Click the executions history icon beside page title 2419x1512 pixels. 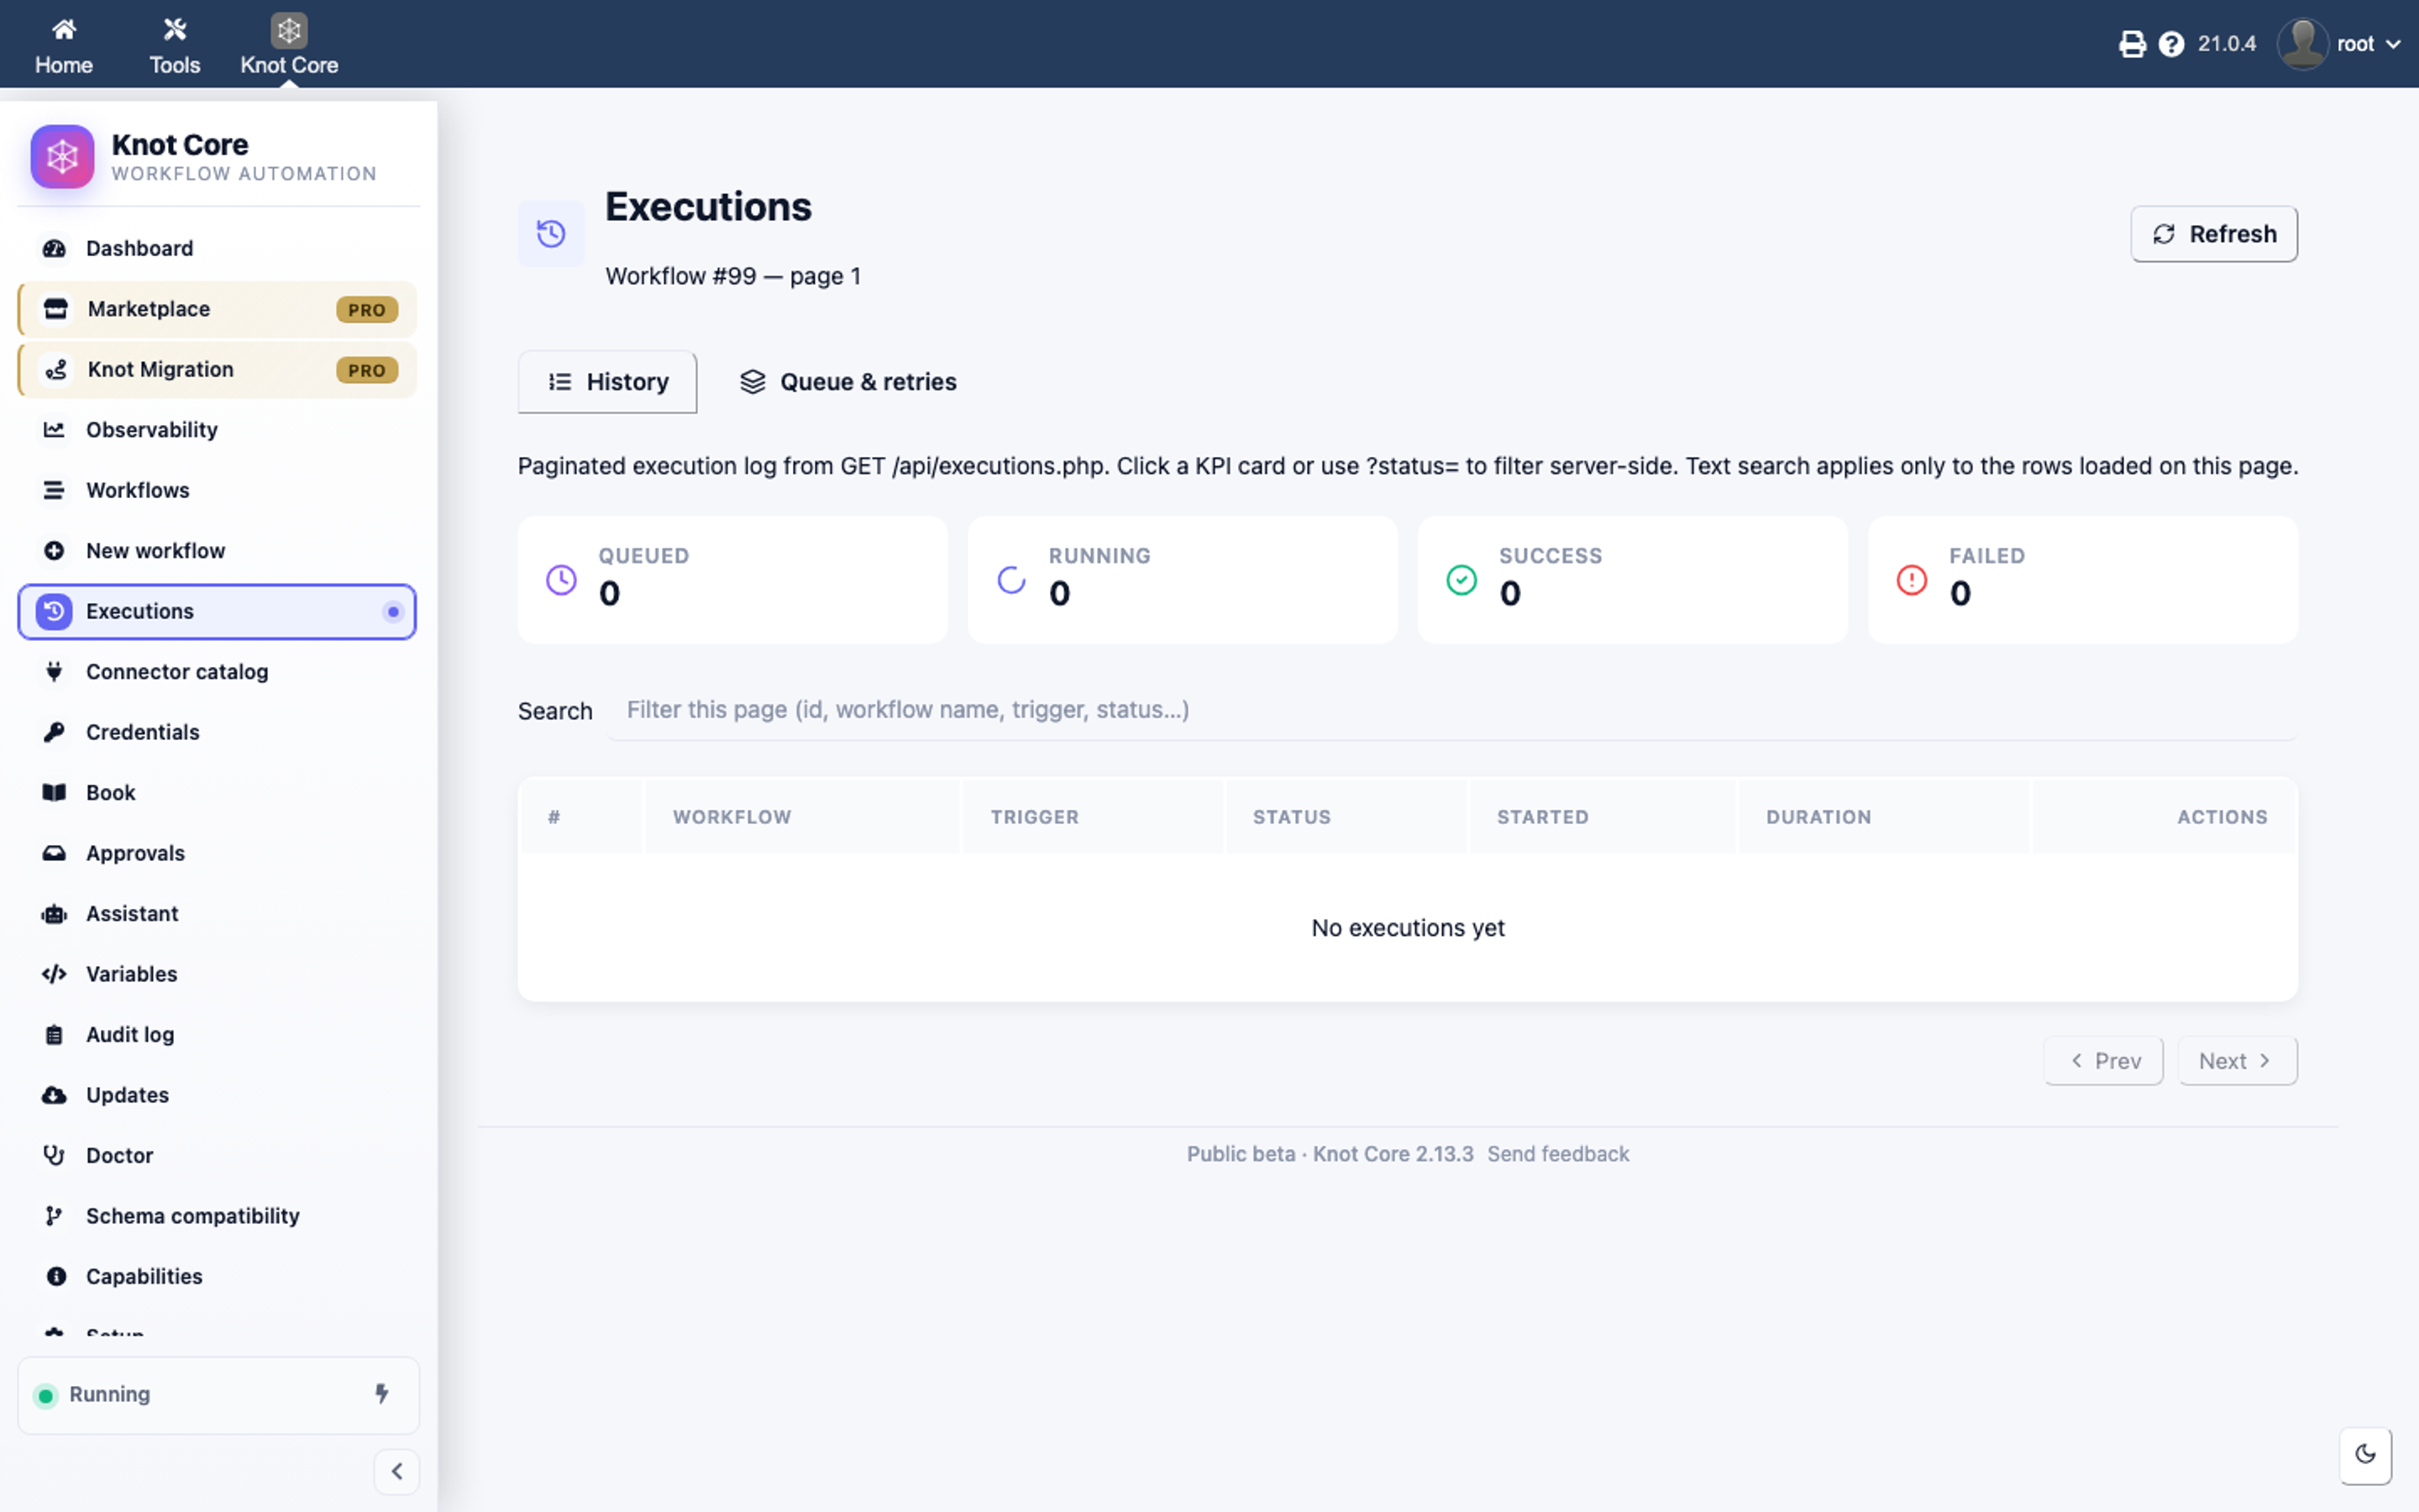coord(551,233)
